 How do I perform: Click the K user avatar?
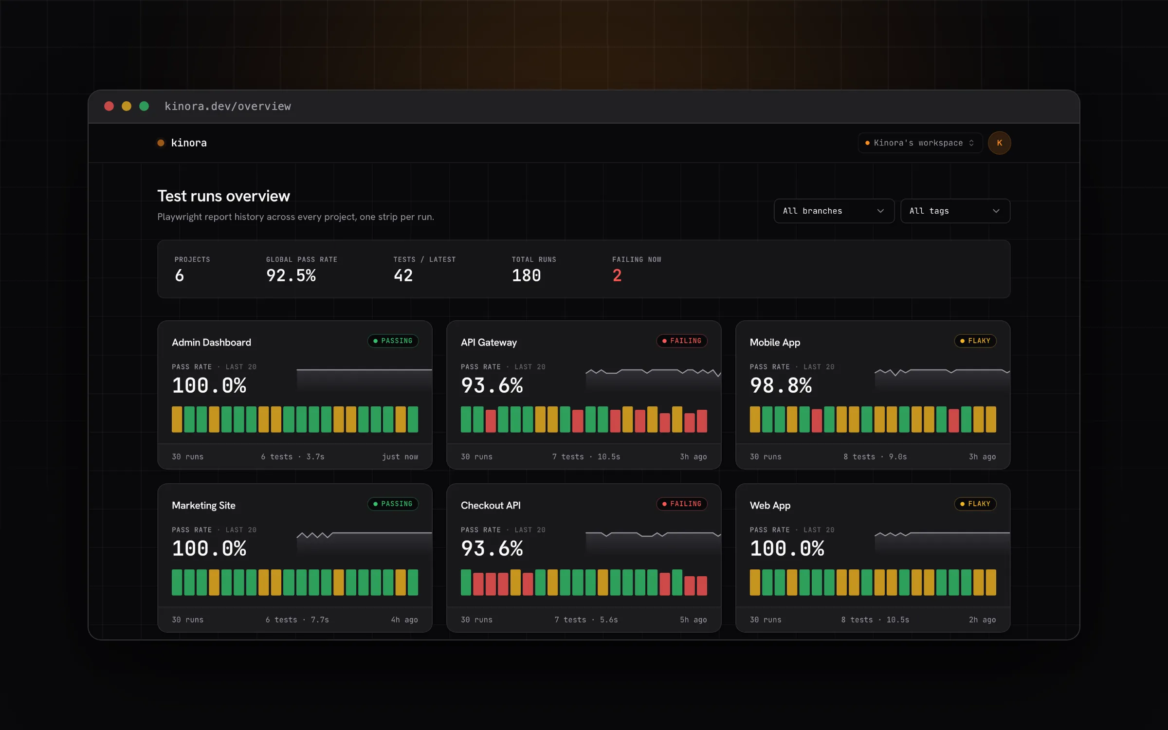(999, 143)
